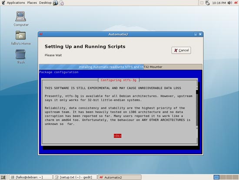Click the 'THIS SOFTWARE IS STILL EXPERIMENTAL' warning line
239x180 pixels.
tap(113, 88)
